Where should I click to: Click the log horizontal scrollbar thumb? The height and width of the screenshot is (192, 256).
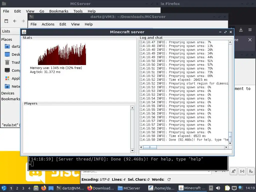(x=150, y=147)
